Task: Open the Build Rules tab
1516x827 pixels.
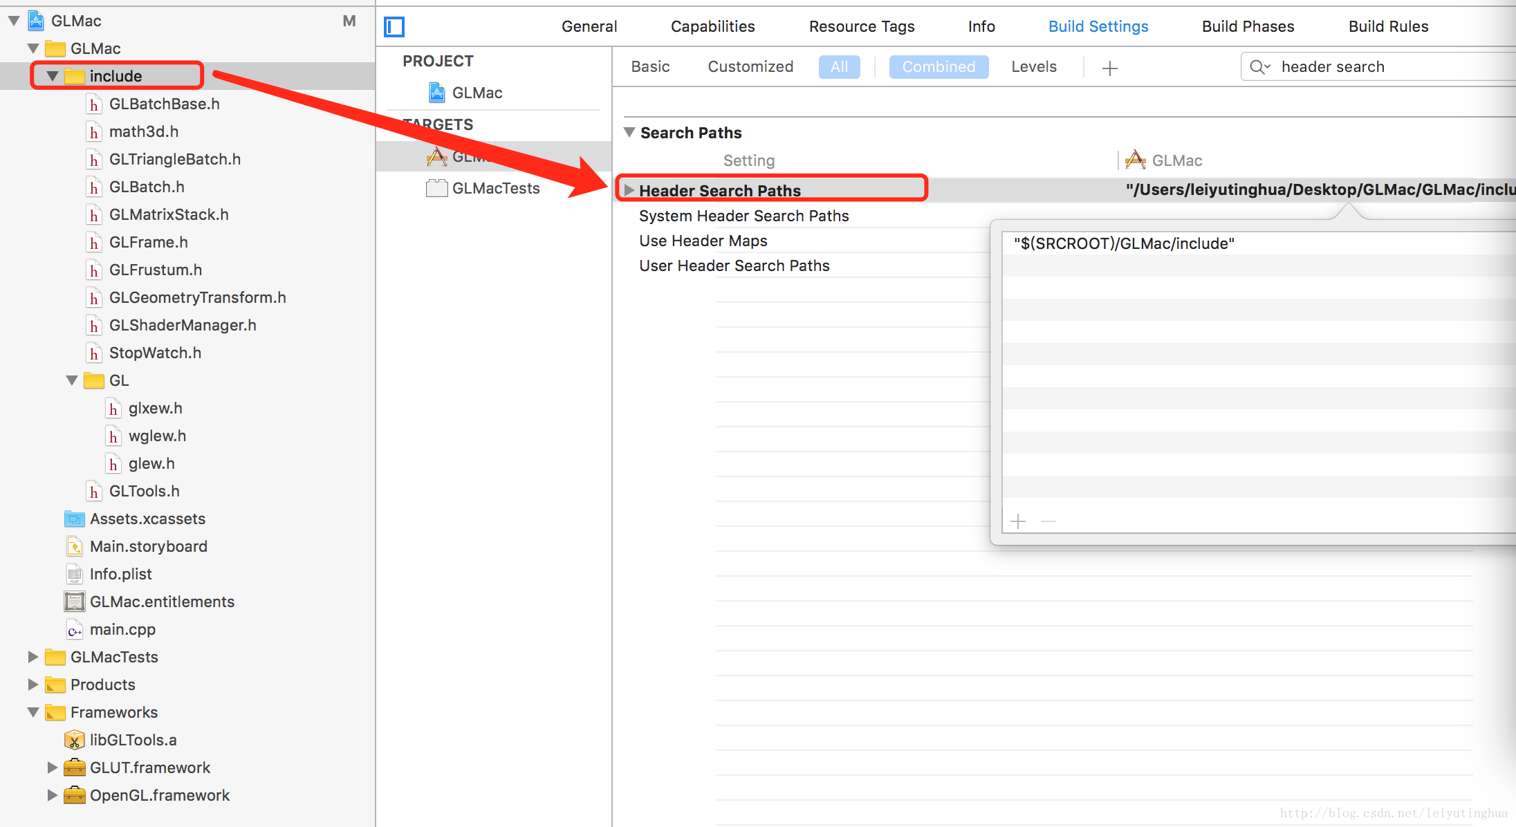Action: pyautogui.click(x=1389, y=26)
